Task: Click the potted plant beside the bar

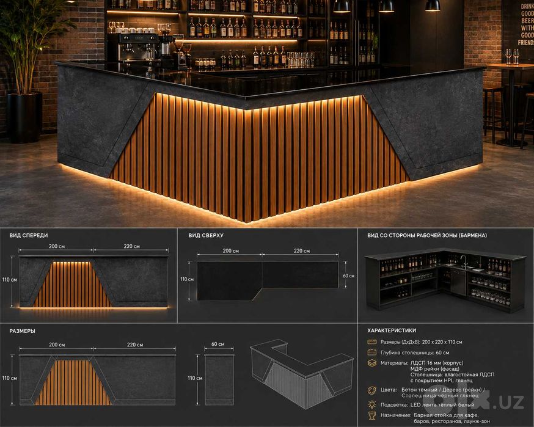Action: [x=28, y=71]
